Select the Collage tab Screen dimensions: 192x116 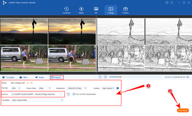(111, 10)
